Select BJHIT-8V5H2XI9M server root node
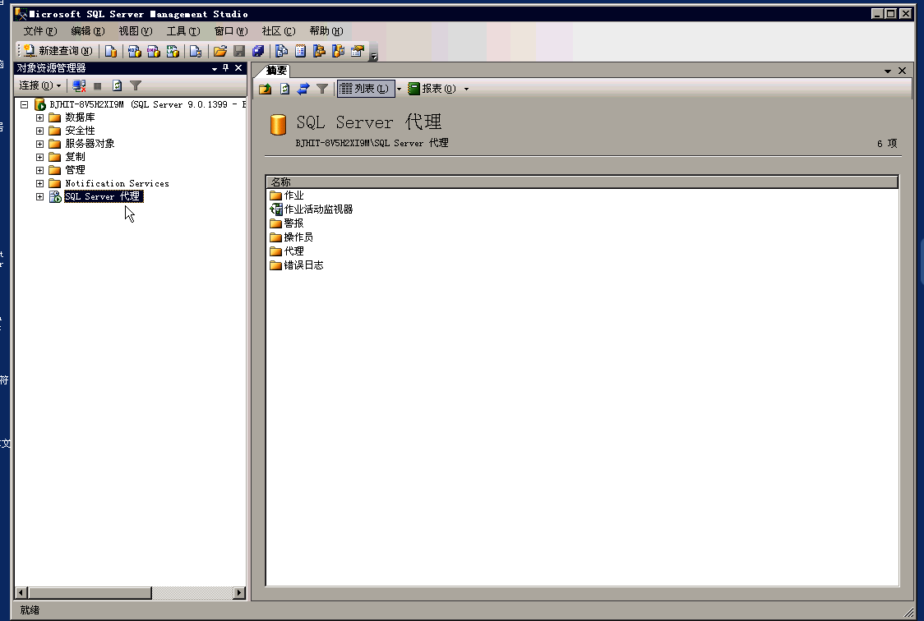This screenshot has height=621, width=924. (147, 105)
